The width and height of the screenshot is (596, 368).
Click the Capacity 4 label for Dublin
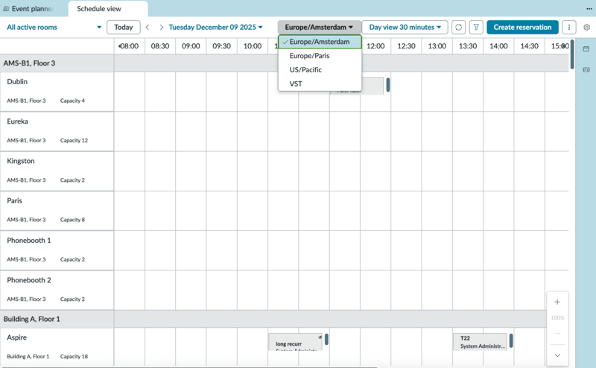click(x=72, y=101)
